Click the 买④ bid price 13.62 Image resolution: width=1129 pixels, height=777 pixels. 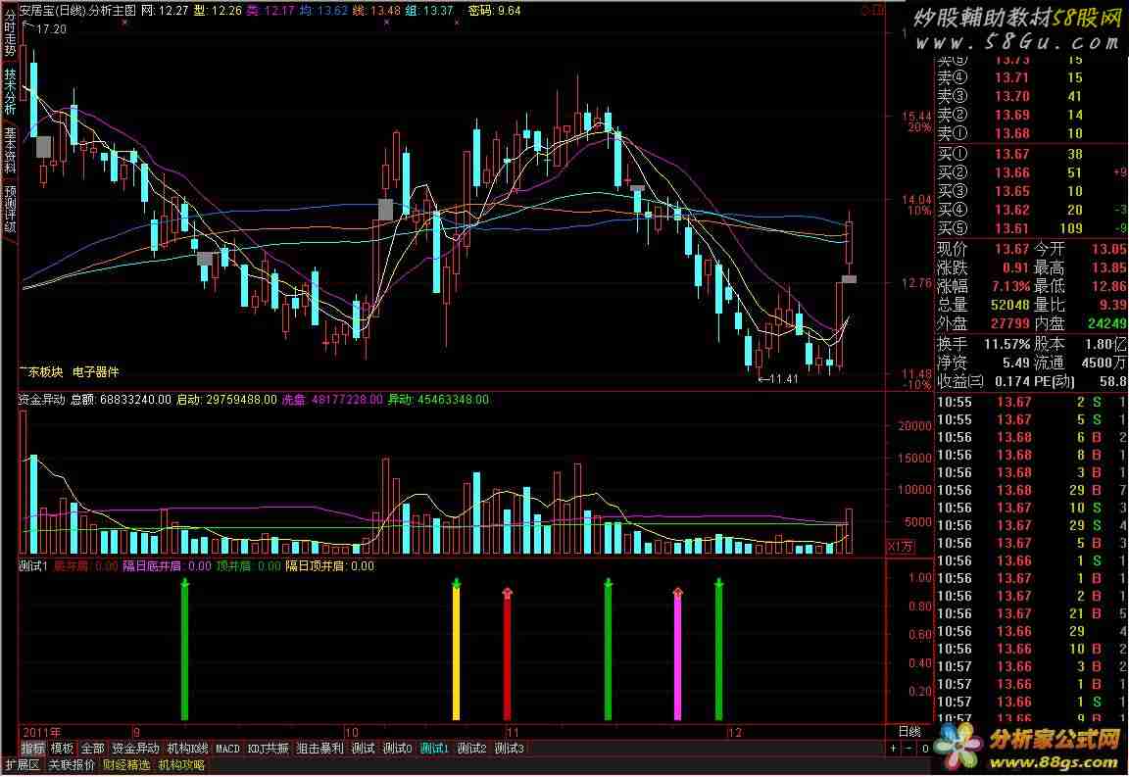coord(1011,211)
